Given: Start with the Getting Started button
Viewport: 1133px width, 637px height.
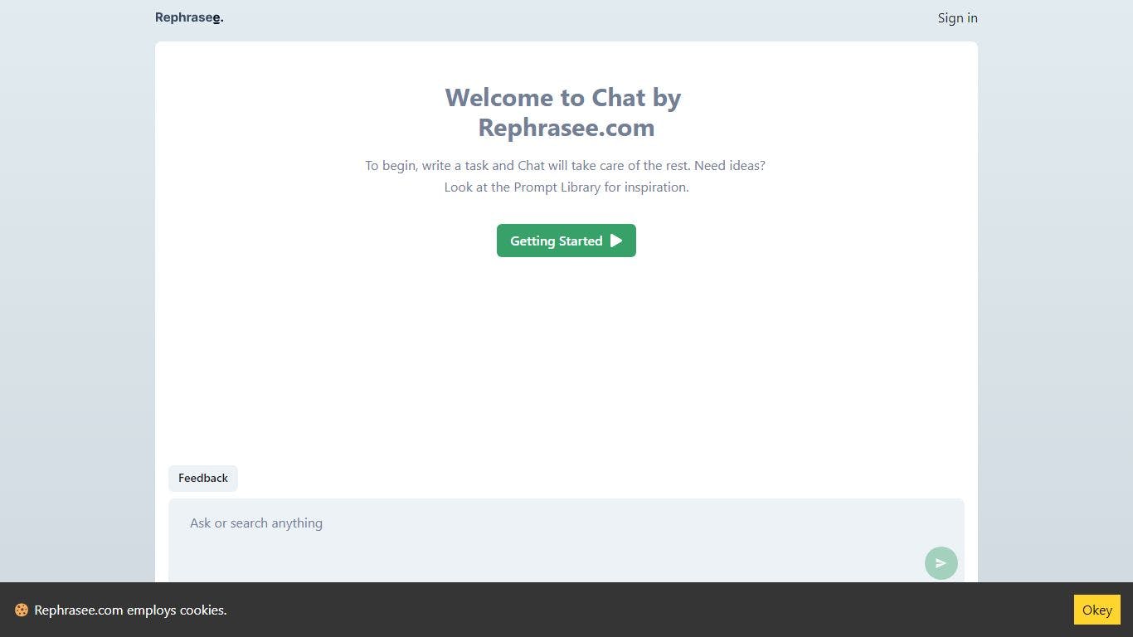Looking at the screenshot, I should pyautogui.click(x=566, y=241).
